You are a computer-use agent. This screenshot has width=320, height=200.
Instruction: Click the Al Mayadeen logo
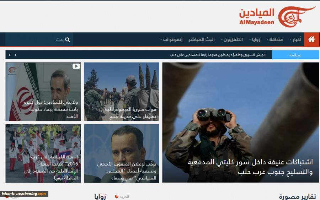tap(277, 16)
